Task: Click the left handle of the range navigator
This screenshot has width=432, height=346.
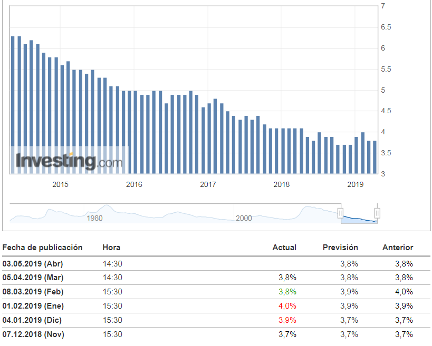Action: point(341,213)
